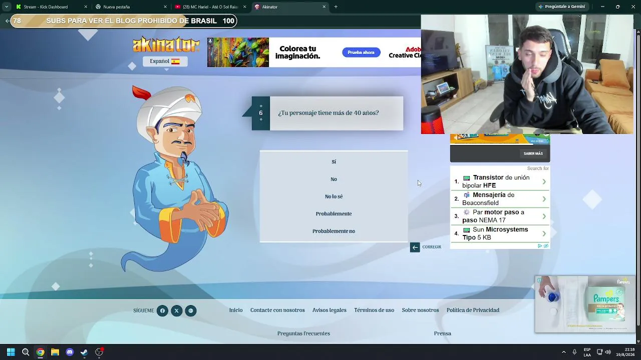The width and height of the screenshot is (641, 360).
Task: Click the AdChoices icon under search ads
Action: [540, 246]
